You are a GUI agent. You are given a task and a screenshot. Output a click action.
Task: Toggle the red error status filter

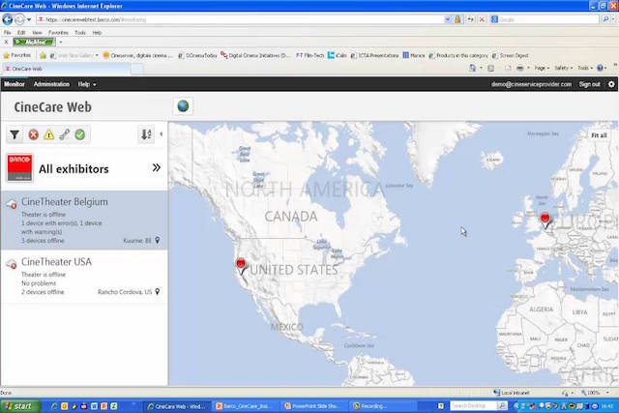click(34, 134)
